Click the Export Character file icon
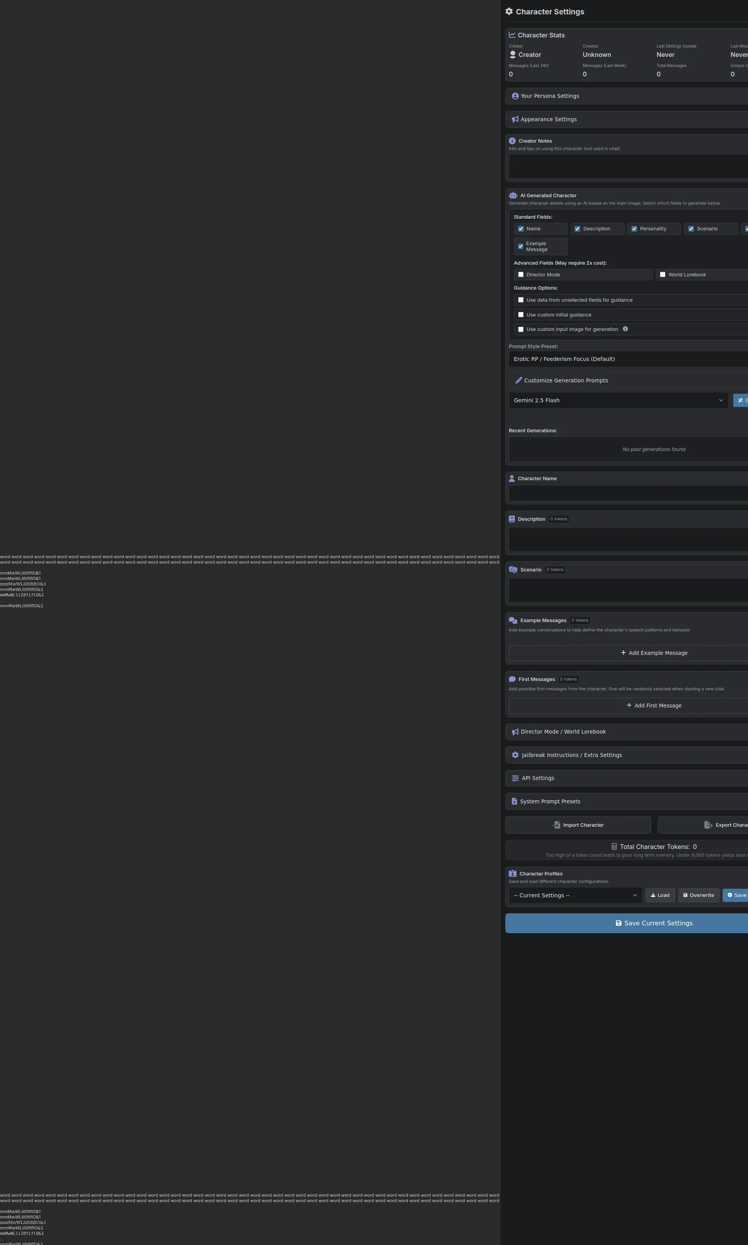Screen dimensions: 748x1245 [x=708, y=825]
